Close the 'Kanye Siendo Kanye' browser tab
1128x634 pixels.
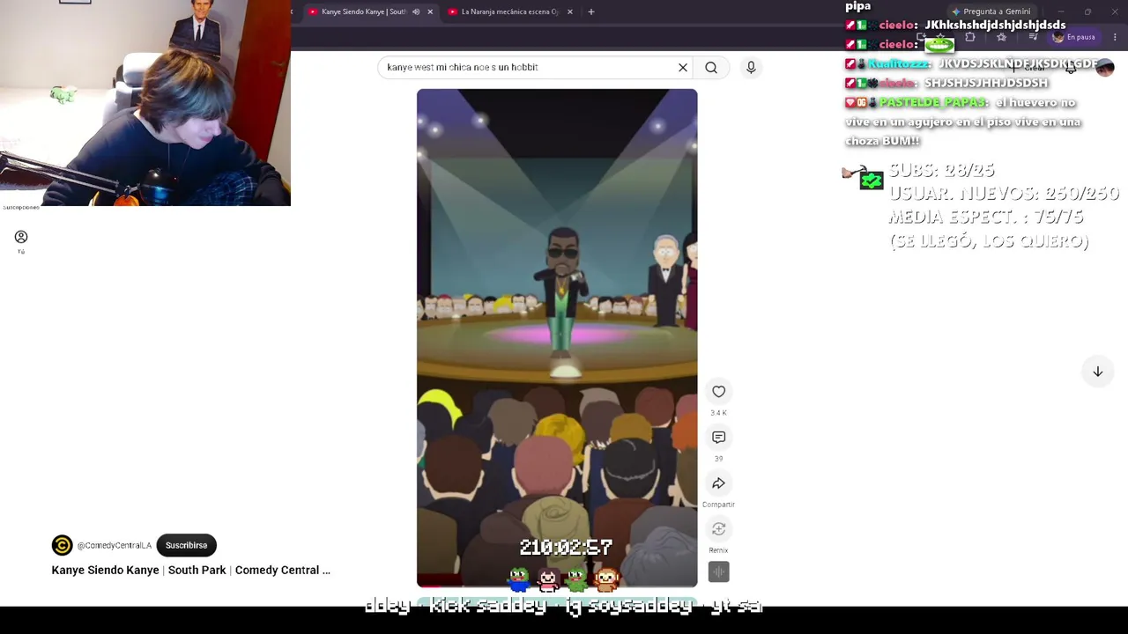[430, 11]
